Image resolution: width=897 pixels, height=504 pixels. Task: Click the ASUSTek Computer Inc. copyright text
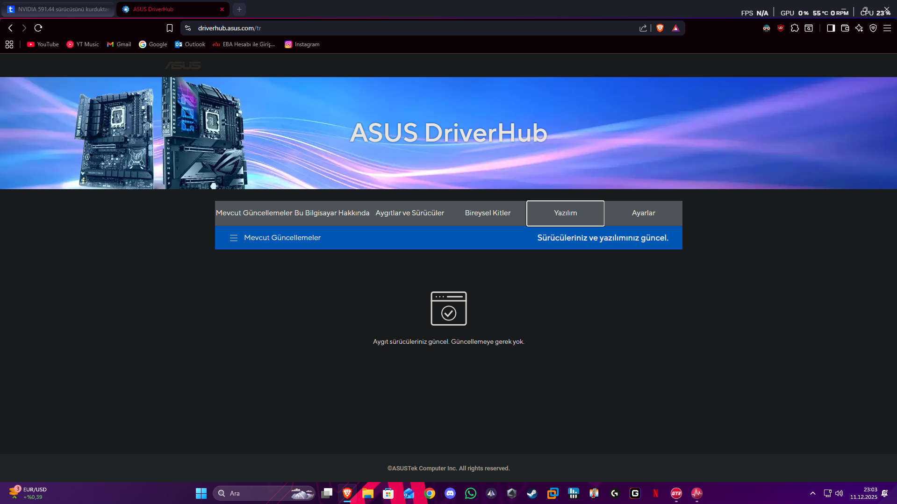(x=449, y=469)
